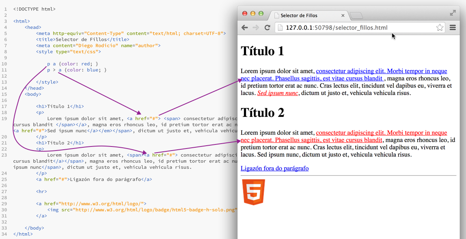Open the Chrome hamburger menu
466x239 pixels.
(453, 28)
